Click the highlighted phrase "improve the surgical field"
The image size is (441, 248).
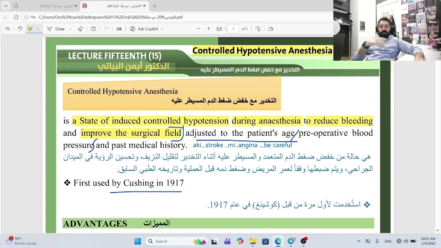coord(131,133)
